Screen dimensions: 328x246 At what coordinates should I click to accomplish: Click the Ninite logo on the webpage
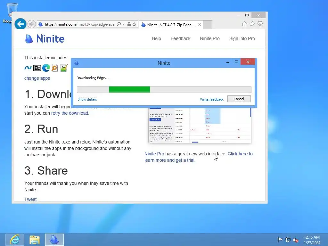click(45, 39)
